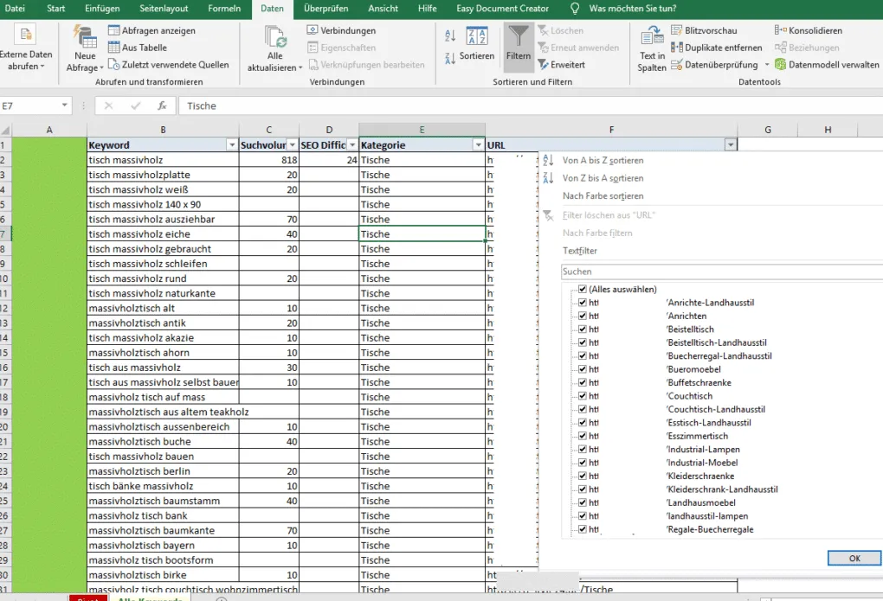Choose Aus Tabelle query source
883x601 pixels.
(x=138, y=48)
